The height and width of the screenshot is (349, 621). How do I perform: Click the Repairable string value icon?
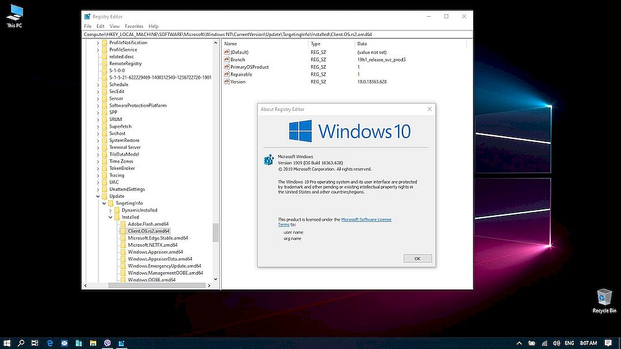[227, 74]
